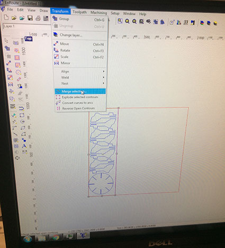Choose Explode selected contours
225x248 pixels.
pos(80,97)
